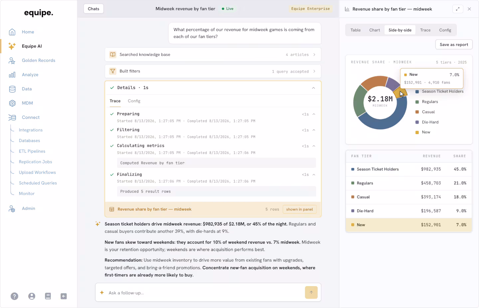
Task: Click the Regulars legend swatch
Action: [417, 102]
